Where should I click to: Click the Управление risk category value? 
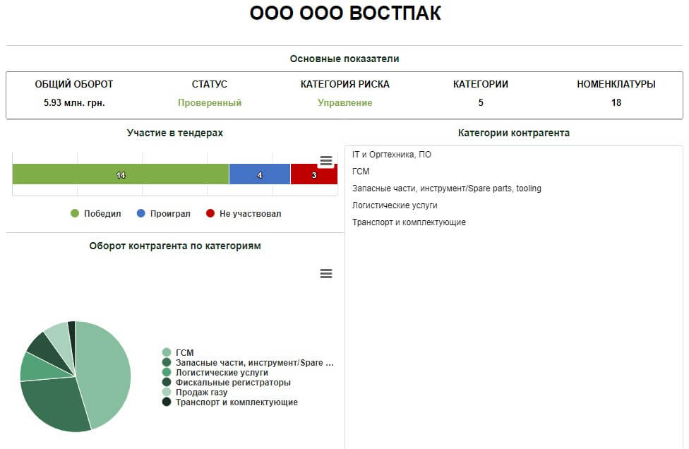[x=345, y=103]
